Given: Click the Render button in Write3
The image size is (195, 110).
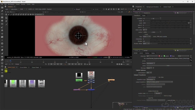Looking at the screenshot, I should (158, 93).
